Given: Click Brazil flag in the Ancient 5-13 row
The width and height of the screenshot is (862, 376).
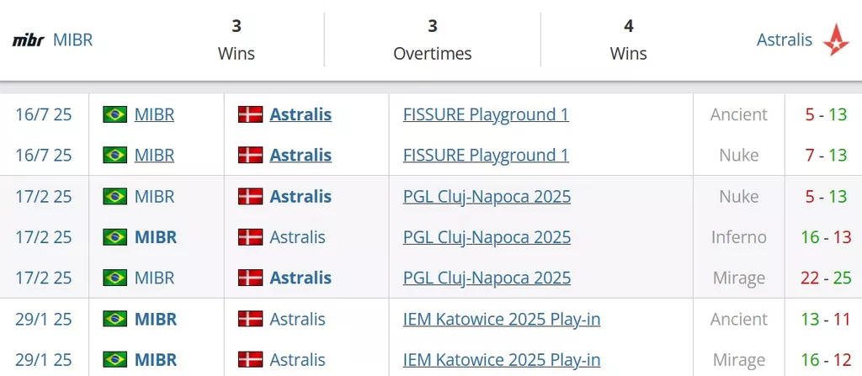Looking at the screenshot, I should (x=114, y=114).
